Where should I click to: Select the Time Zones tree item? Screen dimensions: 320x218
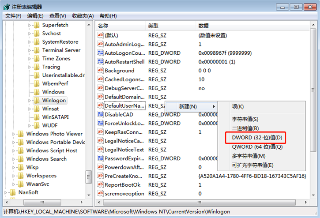[x=56, y=59]
